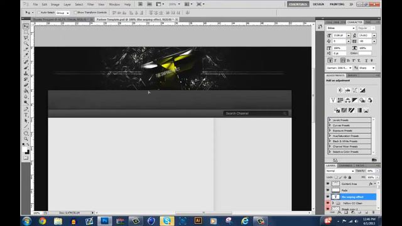Select the Pen tool
The width and height of the screenshot is (402, 226).
26,109
